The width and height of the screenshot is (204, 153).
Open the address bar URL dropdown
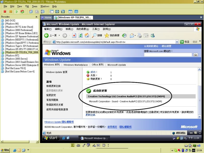[x=177, y=42]
